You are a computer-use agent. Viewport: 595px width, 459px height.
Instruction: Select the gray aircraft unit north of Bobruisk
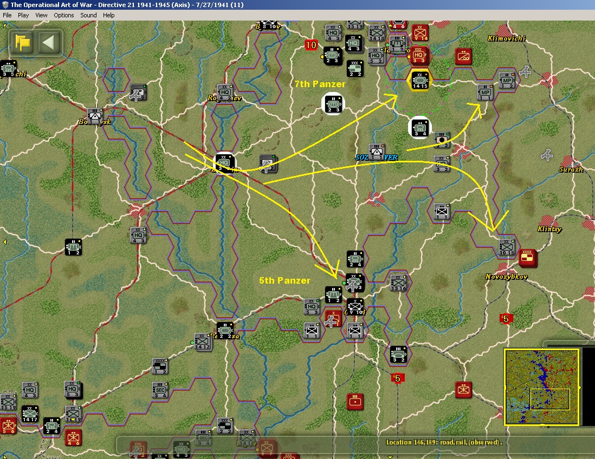(x=138, y=92)
